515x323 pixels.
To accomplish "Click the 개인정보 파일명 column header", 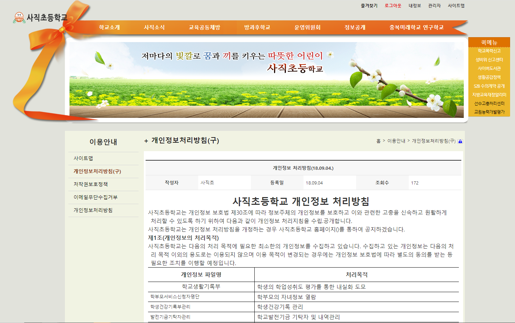I will pyautogui.click(x=201, y=275).
